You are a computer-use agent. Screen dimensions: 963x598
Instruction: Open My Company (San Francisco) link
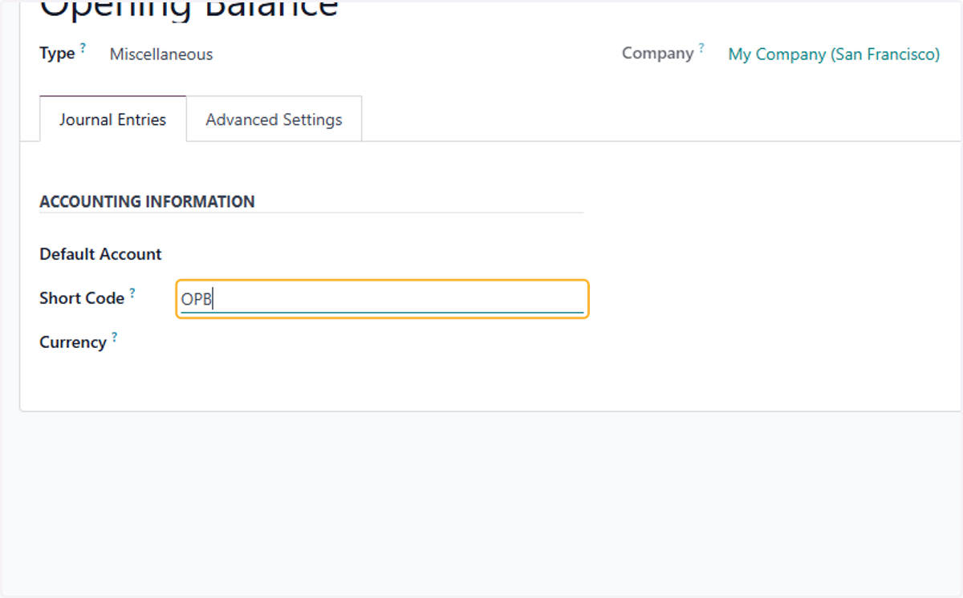click(x=834, y=55)
